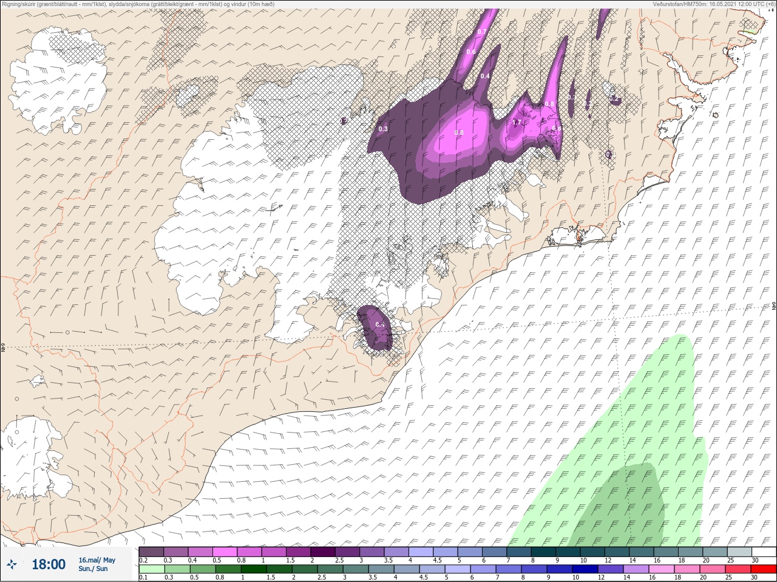This screenshot has height=582, width=777.
Task: Click the weekday text 'Sun./ Sun'
Action: [x=93, y=569]
